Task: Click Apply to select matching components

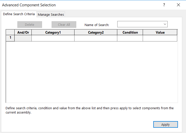Action: click(165, 124)
